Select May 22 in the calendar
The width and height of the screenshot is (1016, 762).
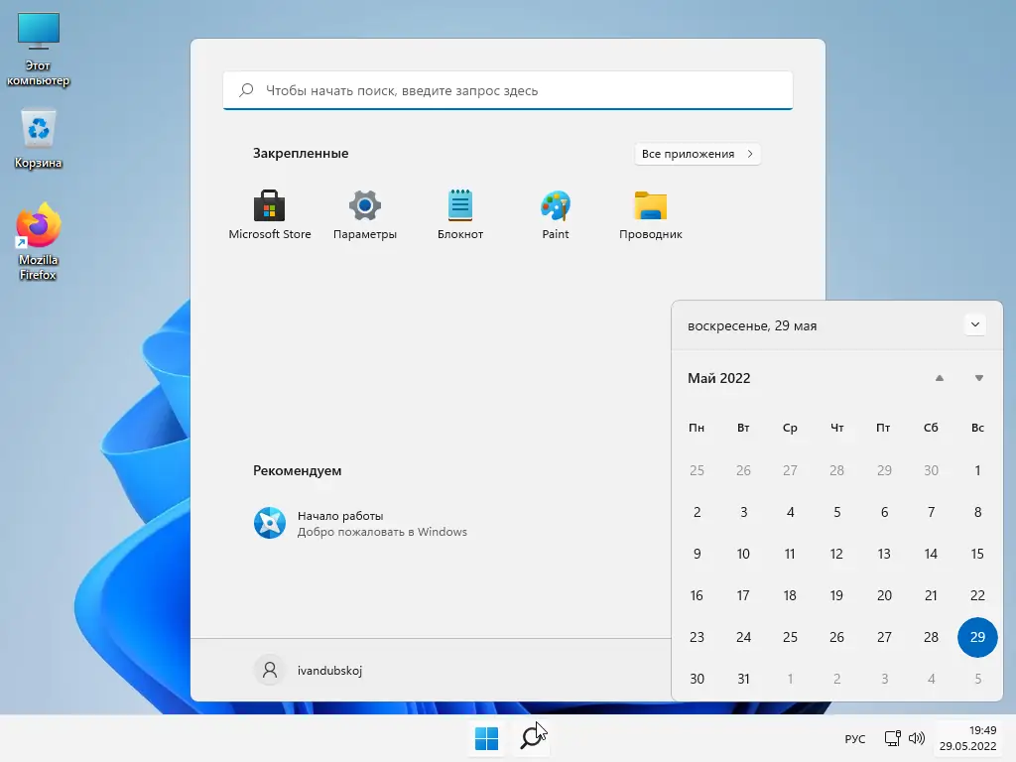977,595
